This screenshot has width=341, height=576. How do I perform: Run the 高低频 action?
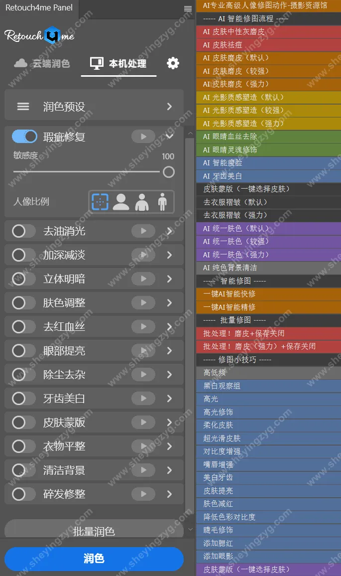click(269, 373)
